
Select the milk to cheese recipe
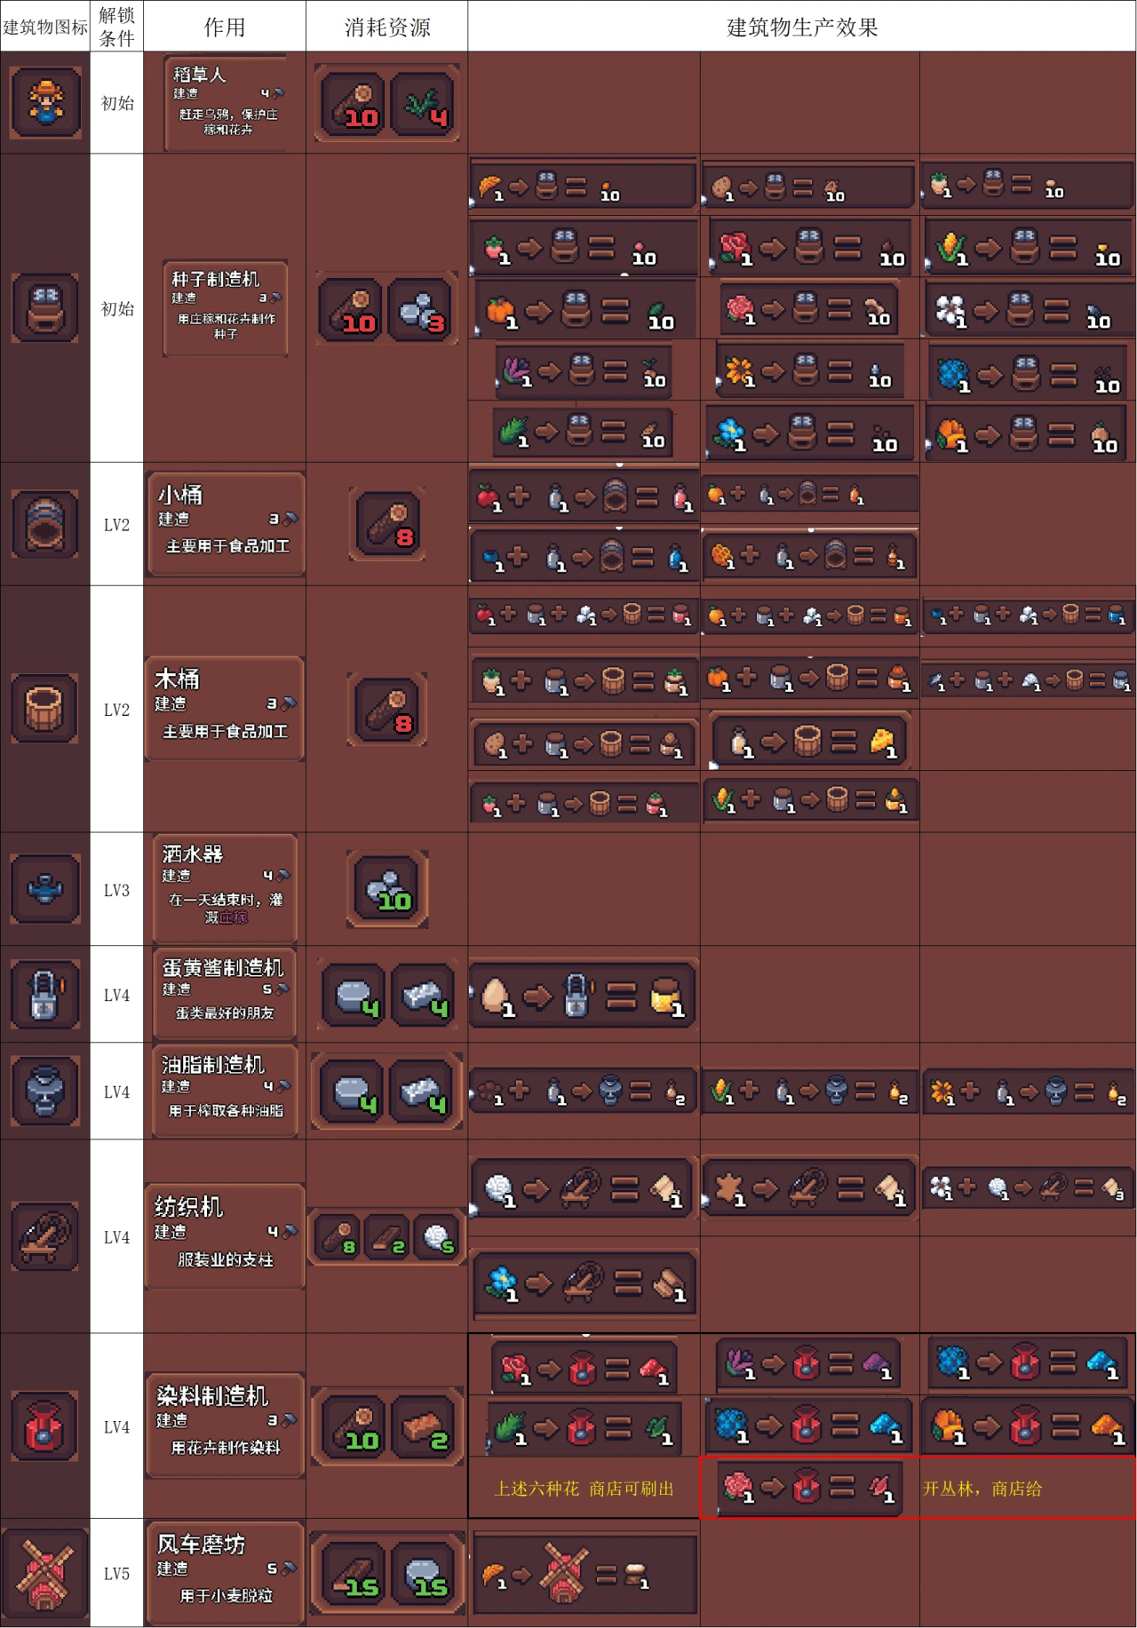click(812, 741)
